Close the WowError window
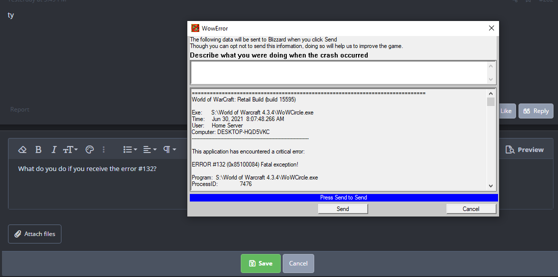The width and height of the screenshot is (558, 277). click(x=492, y=28)
